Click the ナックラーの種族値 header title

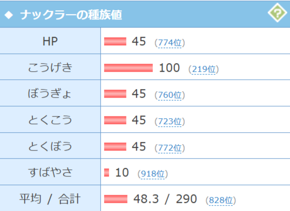tap(71, 15)
